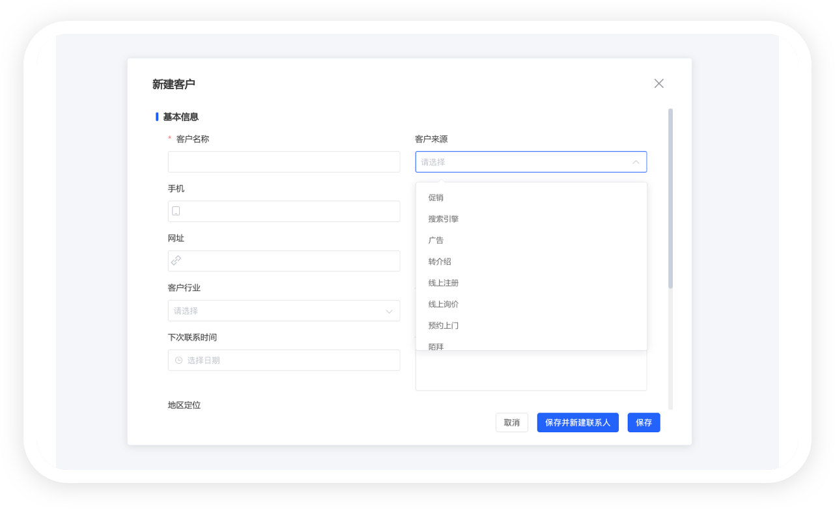Click the link icon in 网址 field

176,260
